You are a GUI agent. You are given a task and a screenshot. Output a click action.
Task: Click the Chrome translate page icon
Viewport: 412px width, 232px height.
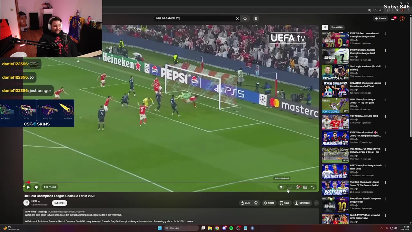tap(370, 10)
